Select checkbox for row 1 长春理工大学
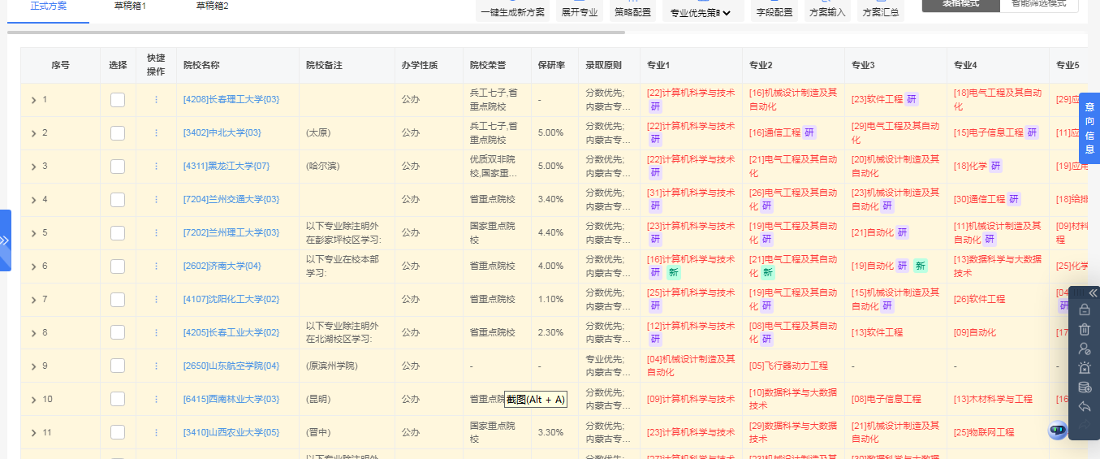This screenshot has height=459, width=1100. (x=118, y=100)
